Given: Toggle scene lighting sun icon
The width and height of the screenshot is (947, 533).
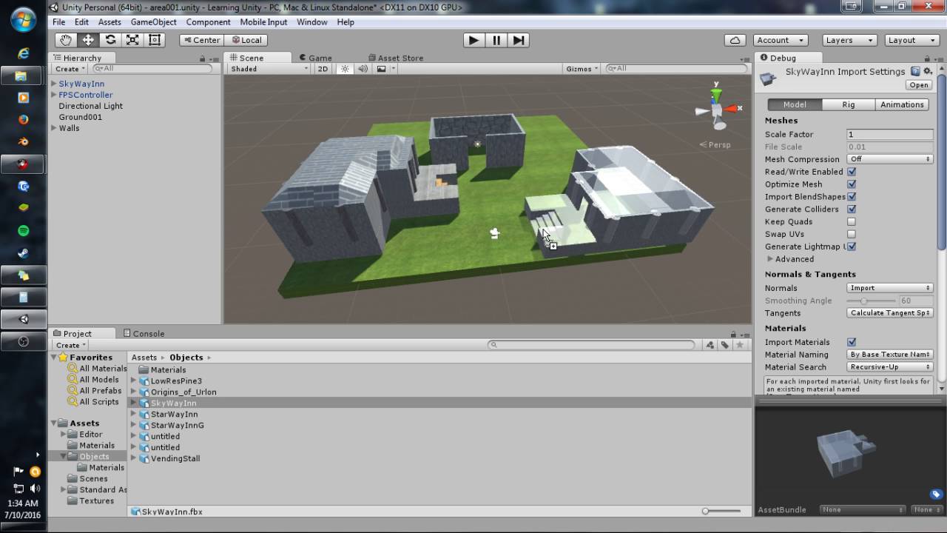Looking at the screenshot, I should tap(344, 69).
